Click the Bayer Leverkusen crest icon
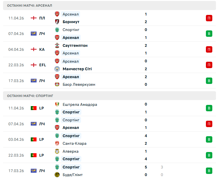219x180 pixels. 57,85
